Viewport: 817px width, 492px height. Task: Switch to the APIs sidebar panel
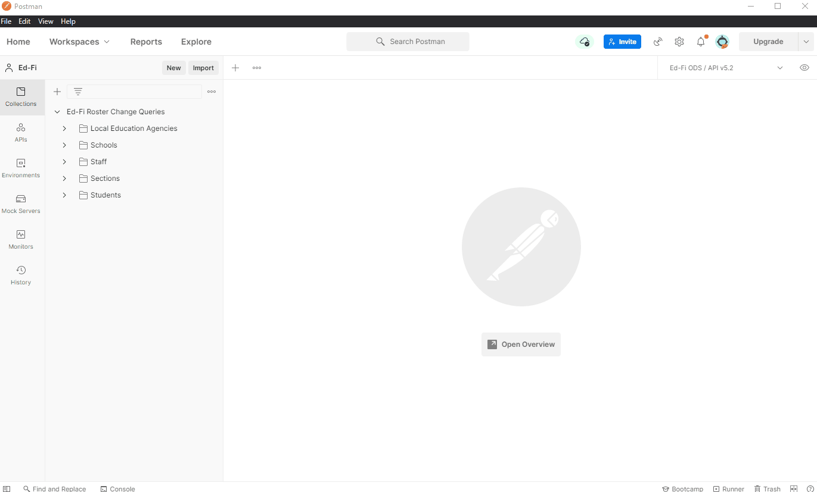(x=21, y=132)
